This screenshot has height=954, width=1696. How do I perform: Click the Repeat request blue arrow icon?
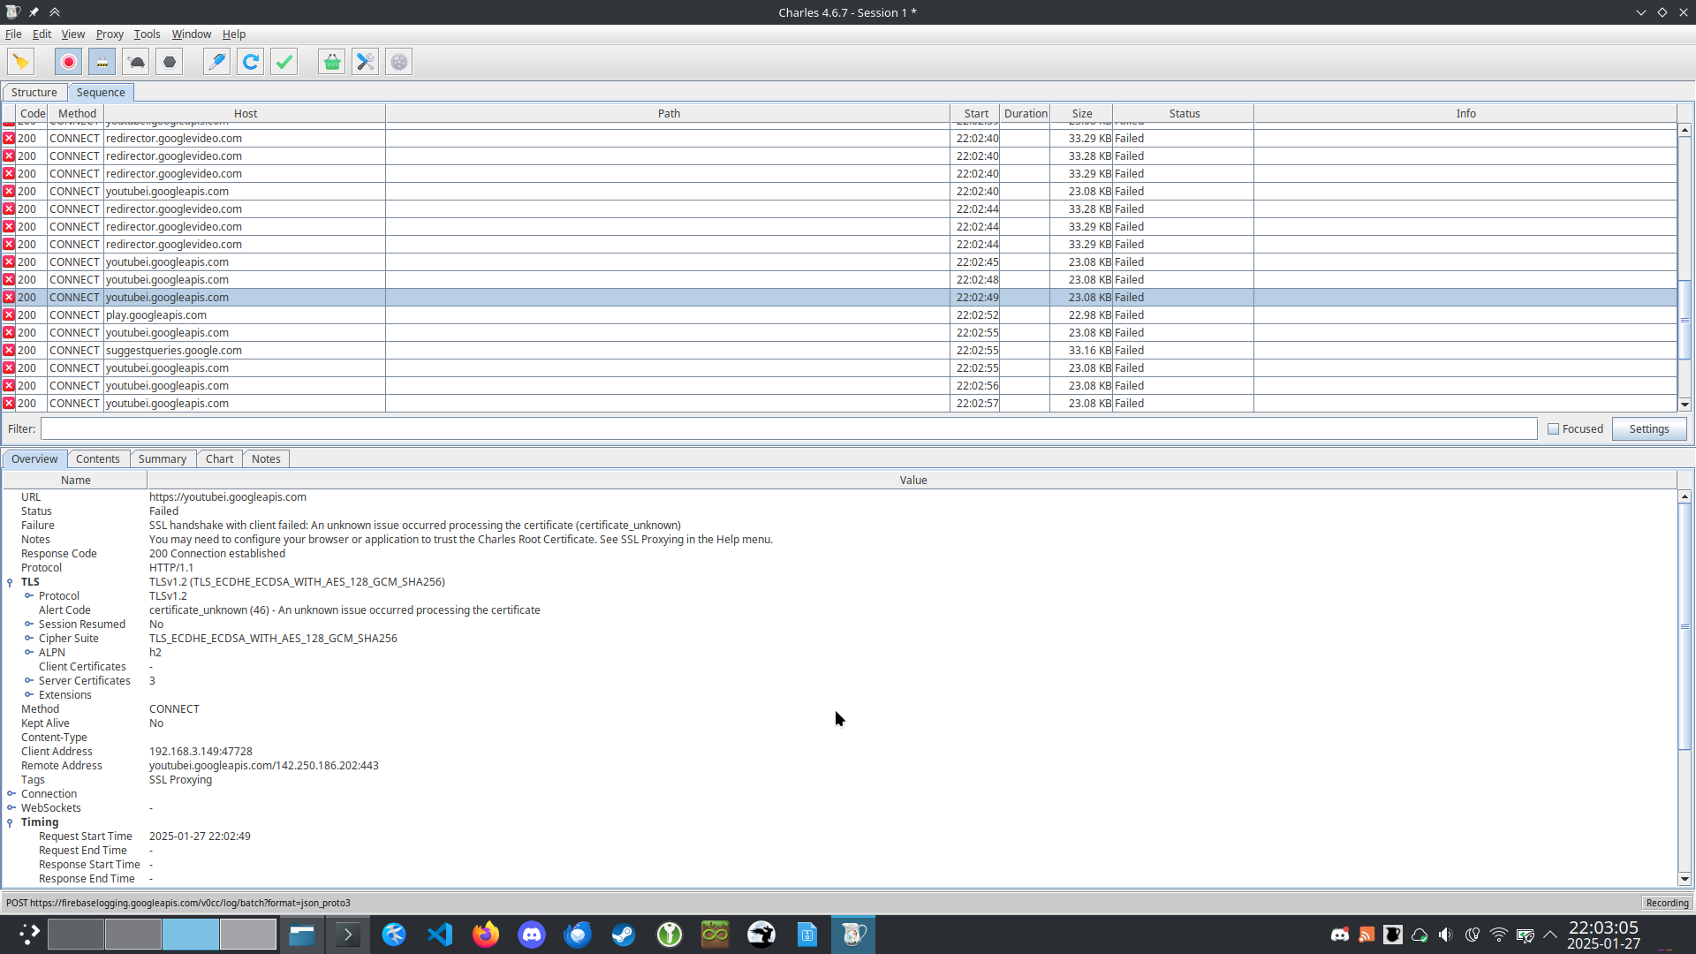pos(250,62)
